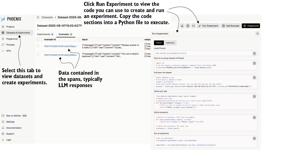Open the Datasets & Experiments sidebar item

[x=17, y=33]
